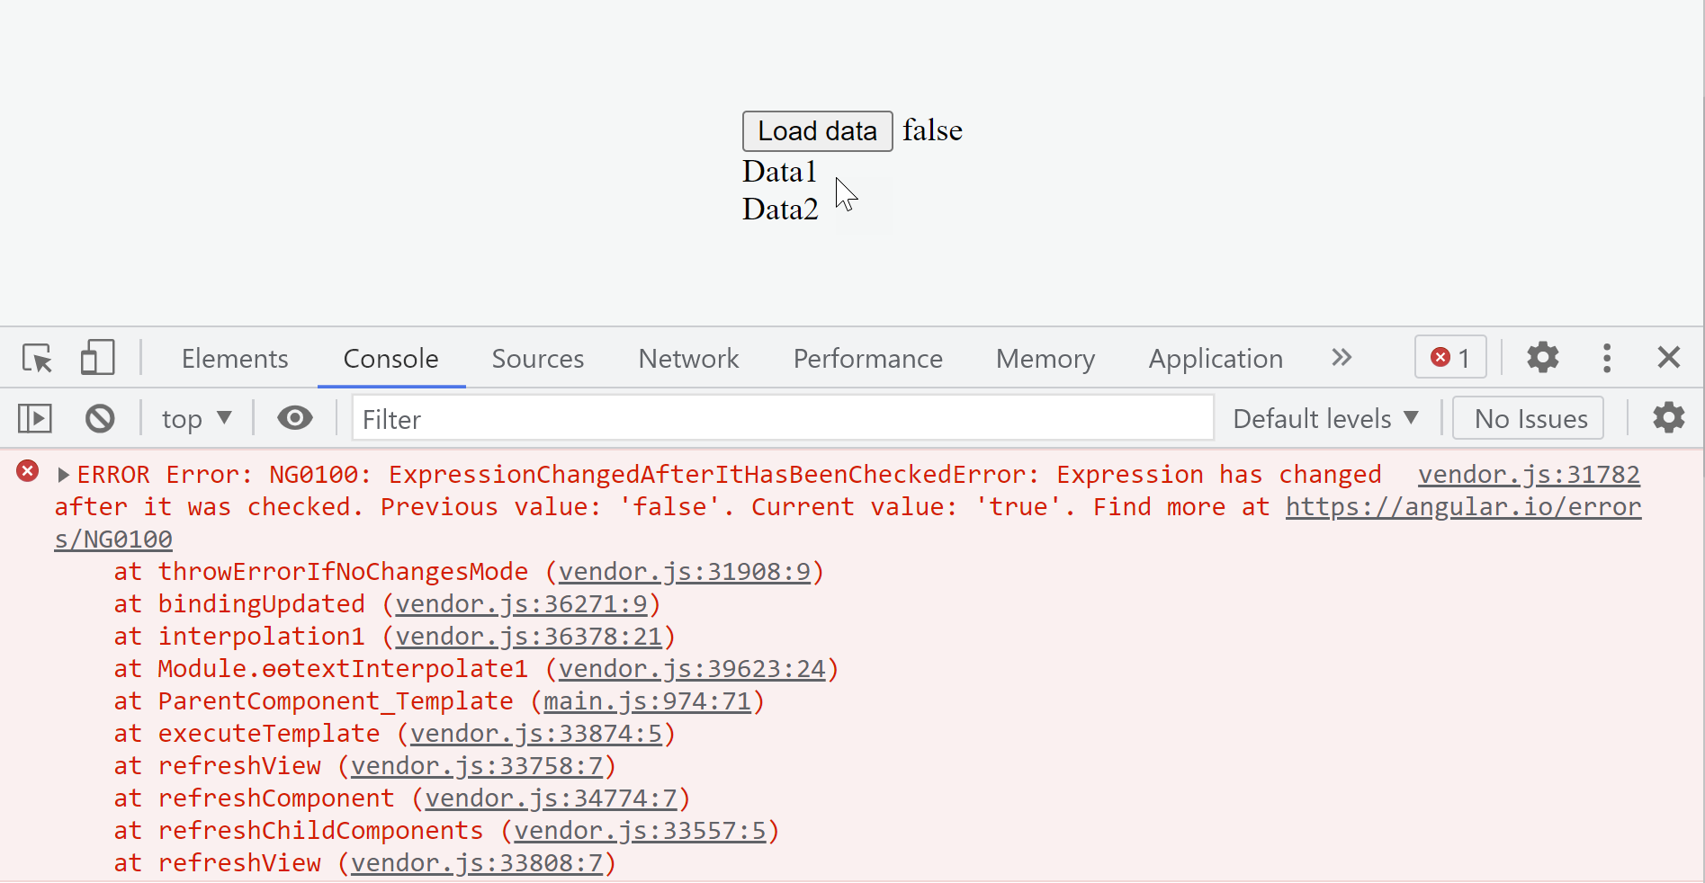Open the top JavaScript context dropdown

click(197, 419)
